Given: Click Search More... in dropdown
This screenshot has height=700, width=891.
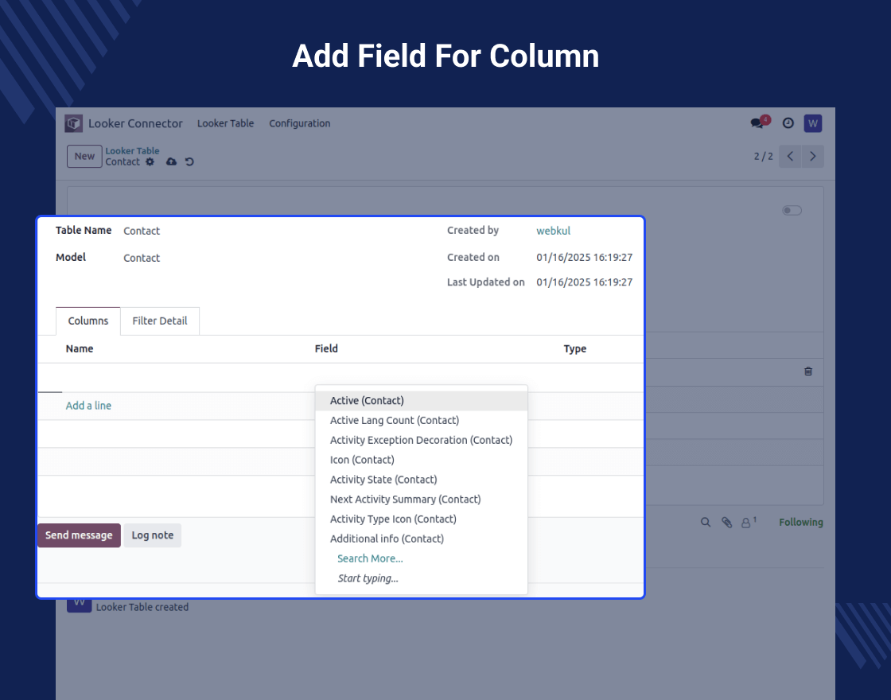Looking at the screenshot, I should [370, 558].
